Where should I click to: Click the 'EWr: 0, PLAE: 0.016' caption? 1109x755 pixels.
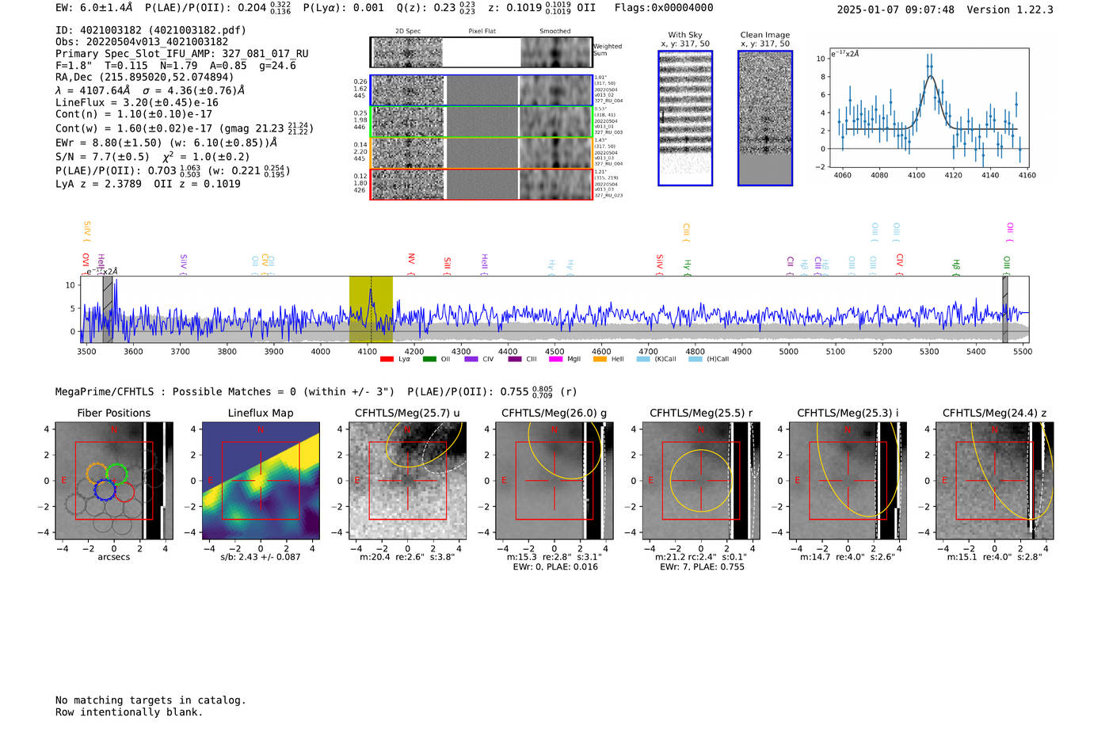click(555, 566)
